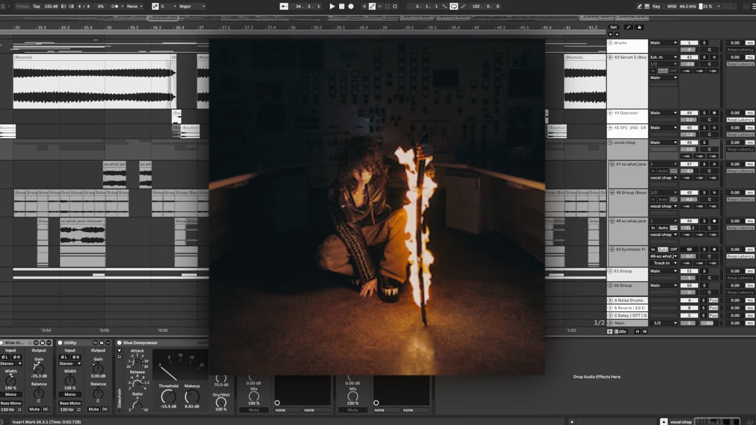Open the Key map mode
Viewport: 756px width, 425px height.
pyautogui.click(x=656, y=6)
